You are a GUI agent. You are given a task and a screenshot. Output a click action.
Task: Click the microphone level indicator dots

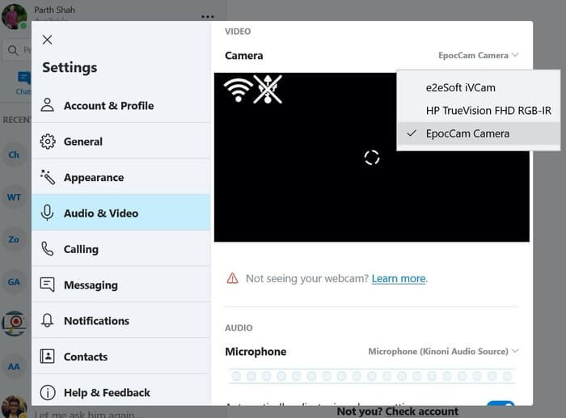click(x=372, y=376)
